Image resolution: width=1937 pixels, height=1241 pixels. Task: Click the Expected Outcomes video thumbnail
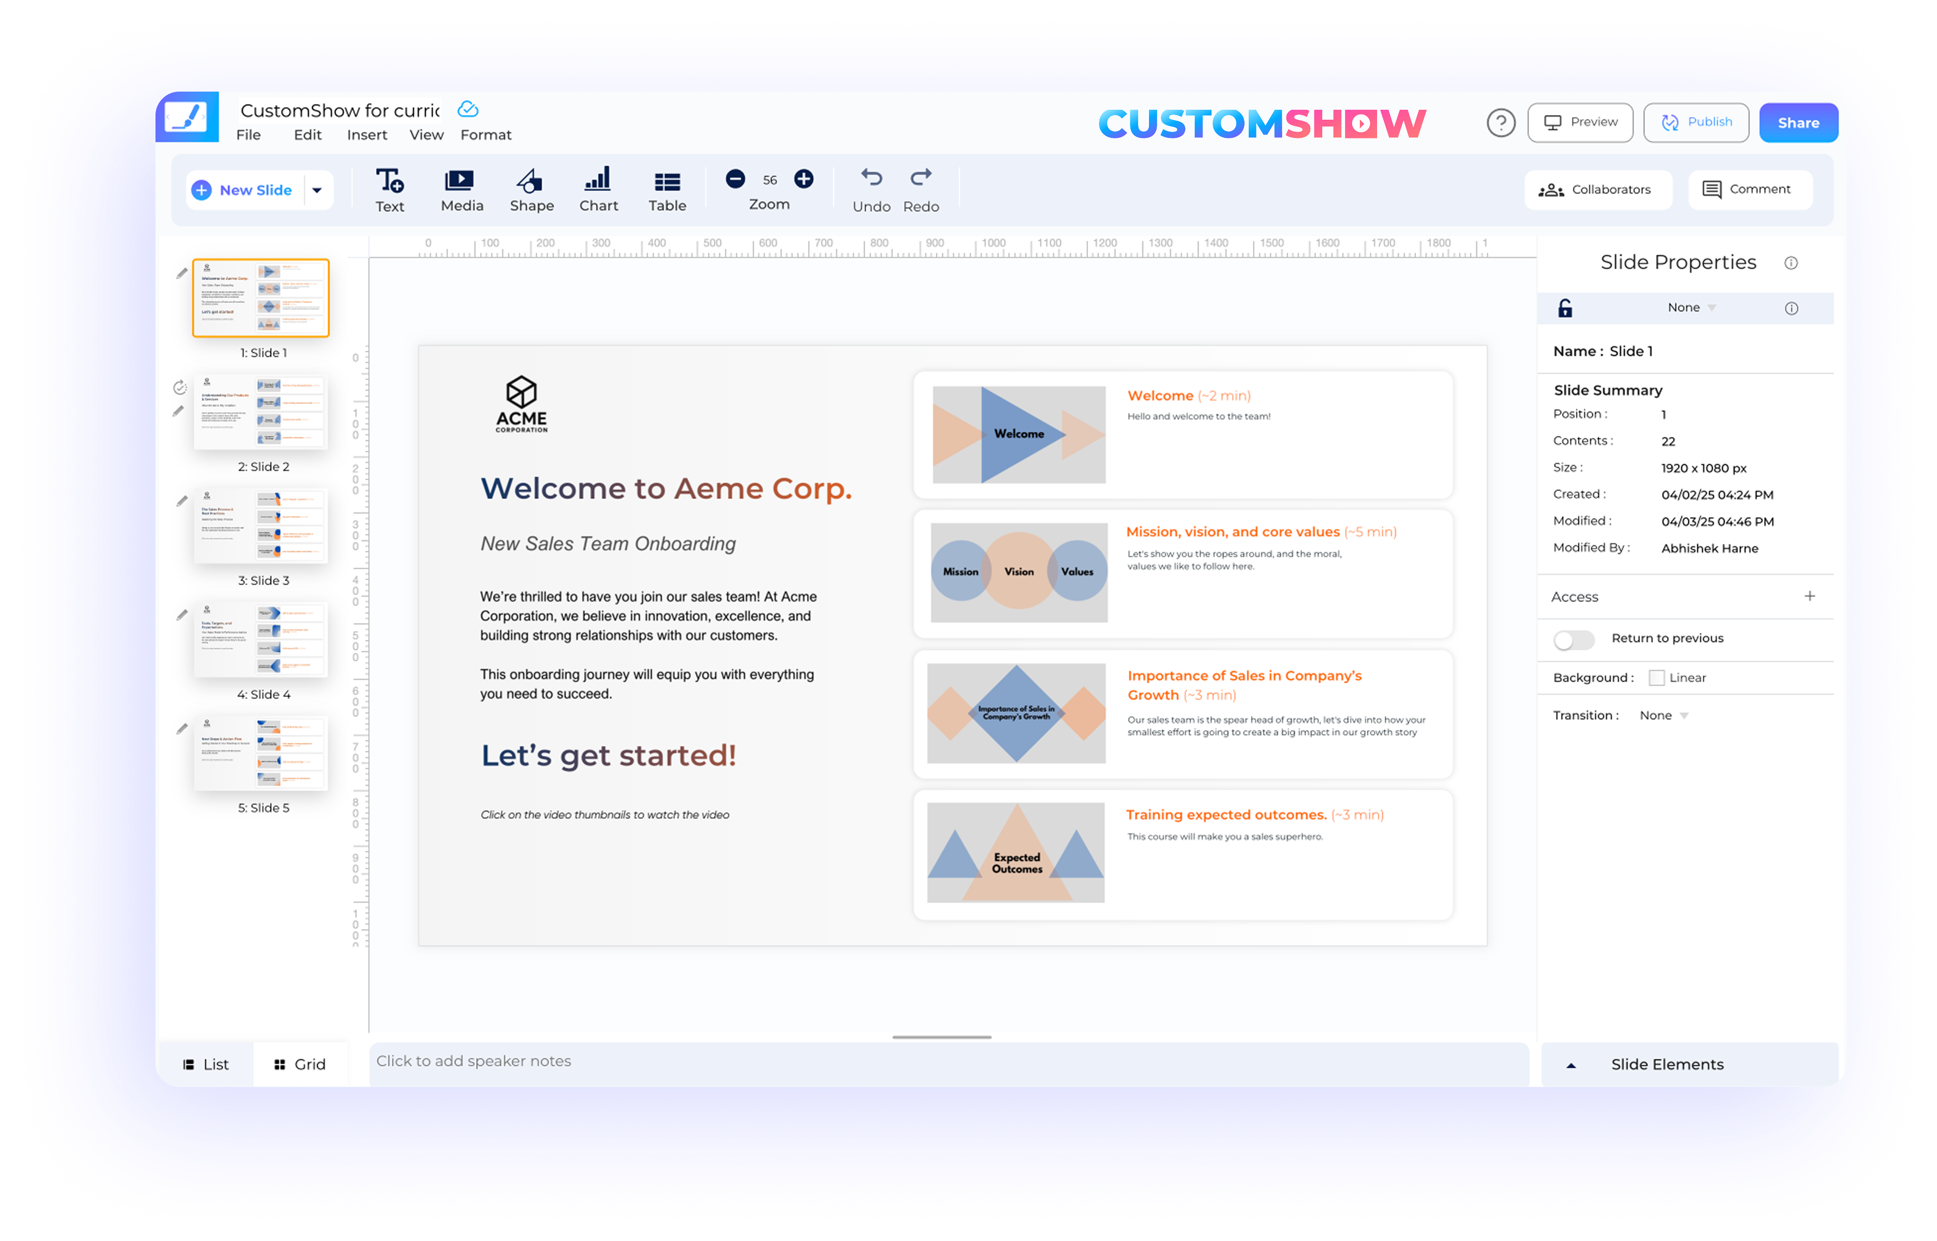tap(1015, 853)
